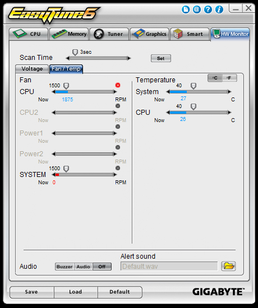Click the Power1 fan slider bar
This screenshot has width=258, height=308.
pyautogui.click(x=85, y=133)
